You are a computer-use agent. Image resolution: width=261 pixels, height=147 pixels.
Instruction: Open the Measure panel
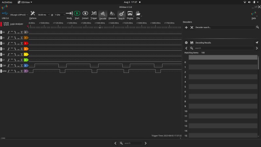[x=112, y=15]
